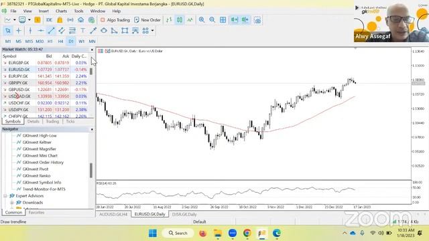This screenshot has width=429, height=241.
Task: Set timeframe to M15
Action: coord(29,42)
